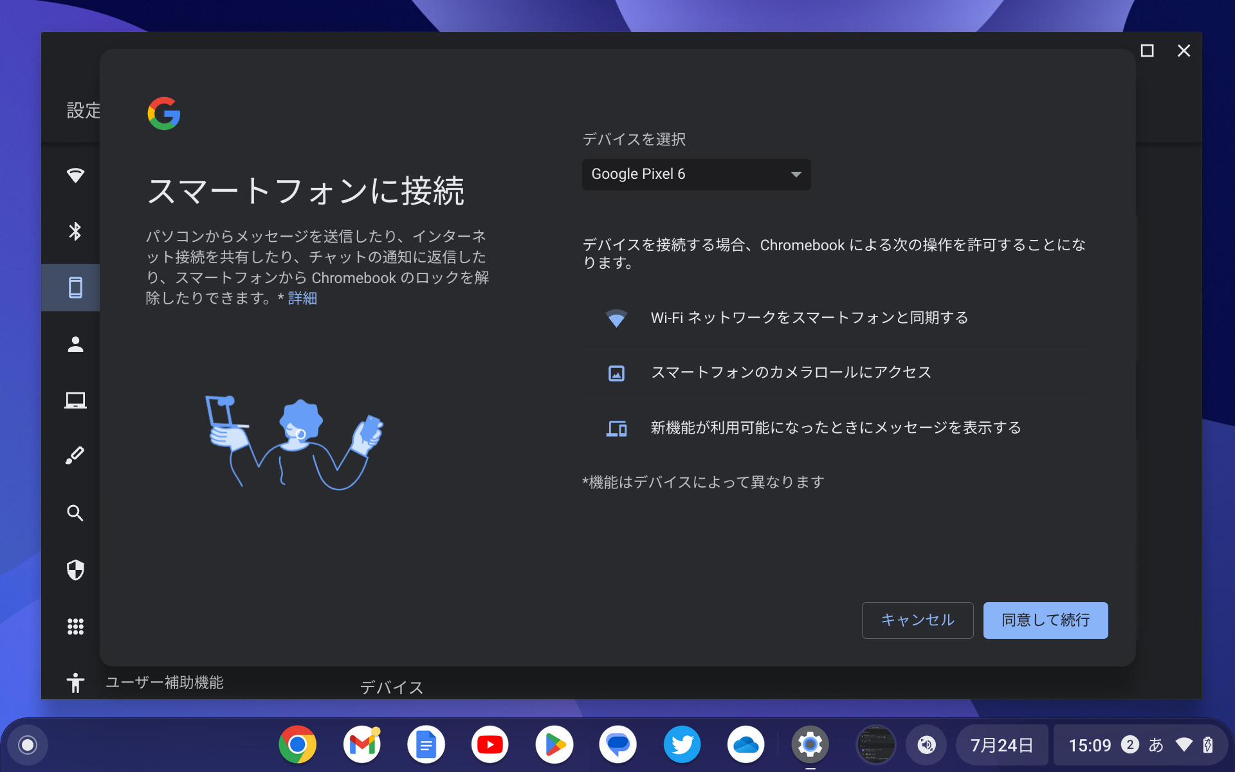Select the connected devices phone icon
Image resolution: width=1235 pixels, height=772 pixels.
tap(76, 288)
